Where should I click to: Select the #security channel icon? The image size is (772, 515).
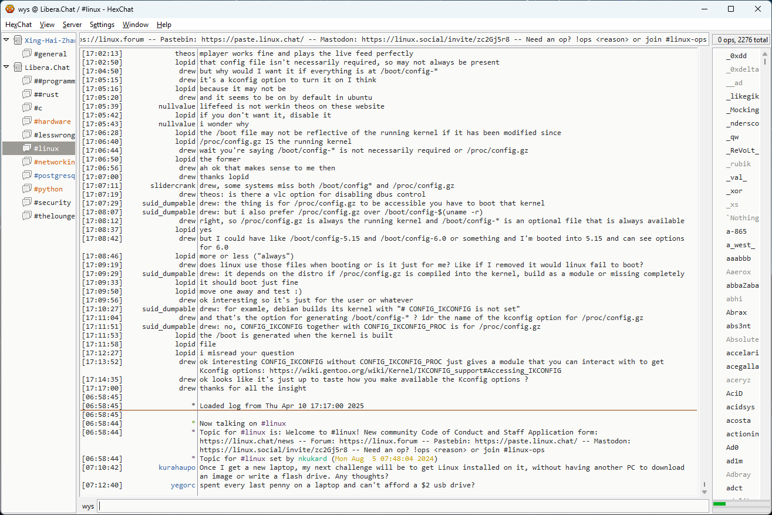(x=27, y=203)
